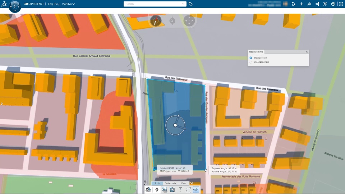Select the Metric system radio button
The image size is (345, 194).
coord(251,58)
